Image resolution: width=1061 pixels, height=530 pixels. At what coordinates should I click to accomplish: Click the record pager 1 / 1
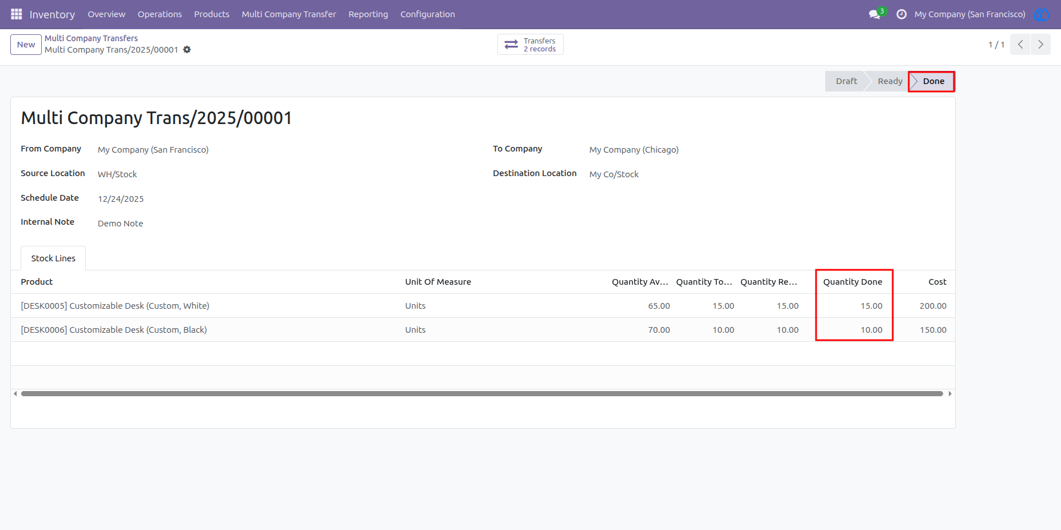[x=996, y=45]
